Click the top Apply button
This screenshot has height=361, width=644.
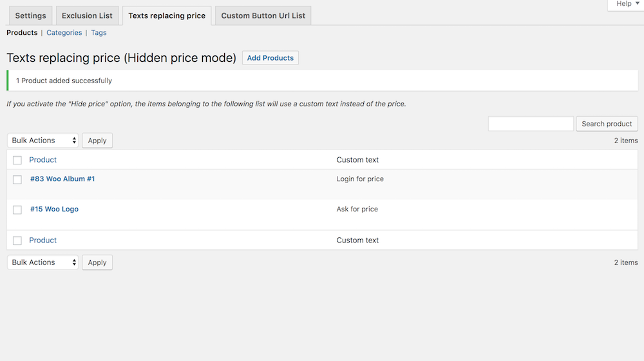tap(97, 141)
